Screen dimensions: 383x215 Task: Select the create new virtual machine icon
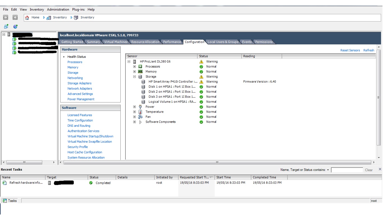(6, 27)
